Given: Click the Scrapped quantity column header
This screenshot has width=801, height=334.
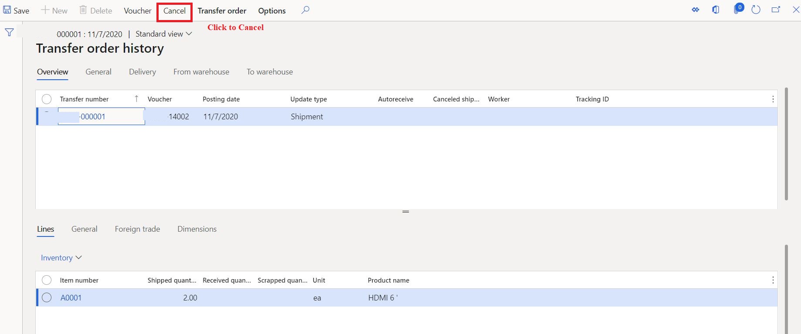Looking at the screenshot, I should pos(283,280).
